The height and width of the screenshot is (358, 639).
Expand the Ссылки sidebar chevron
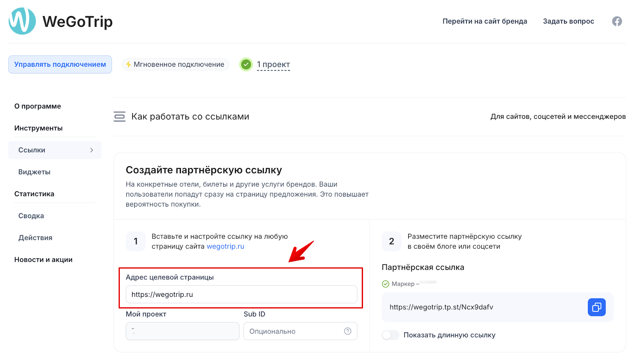tap(91, 150)
